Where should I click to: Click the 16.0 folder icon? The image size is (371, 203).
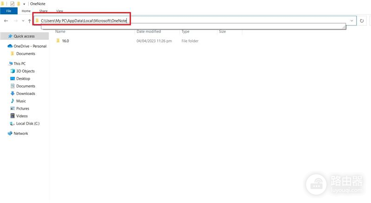click(x=58, y=41)
